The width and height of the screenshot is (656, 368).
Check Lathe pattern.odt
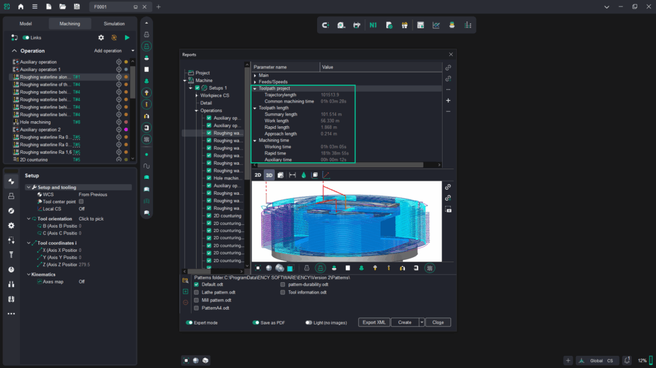pos(196,292)
